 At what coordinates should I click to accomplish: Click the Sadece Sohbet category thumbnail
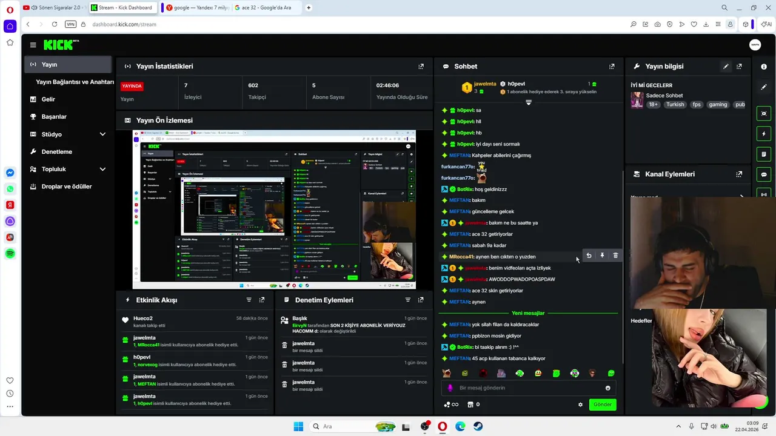(637, 100)
